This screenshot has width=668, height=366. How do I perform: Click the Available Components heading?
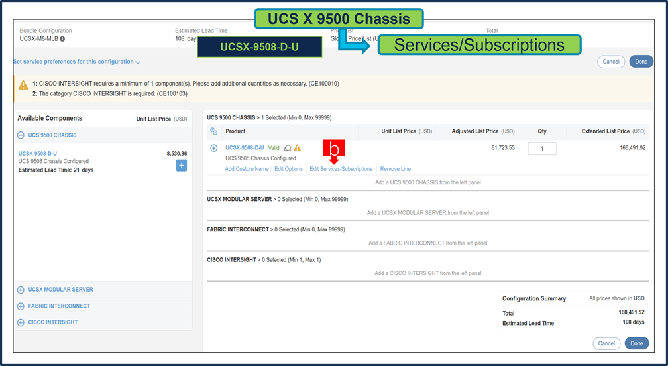(50, 119)
